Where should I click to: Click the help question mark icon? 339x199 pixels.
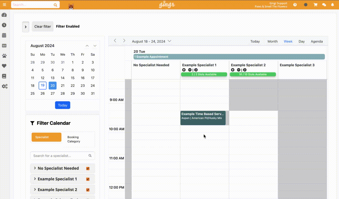point(295,5)
